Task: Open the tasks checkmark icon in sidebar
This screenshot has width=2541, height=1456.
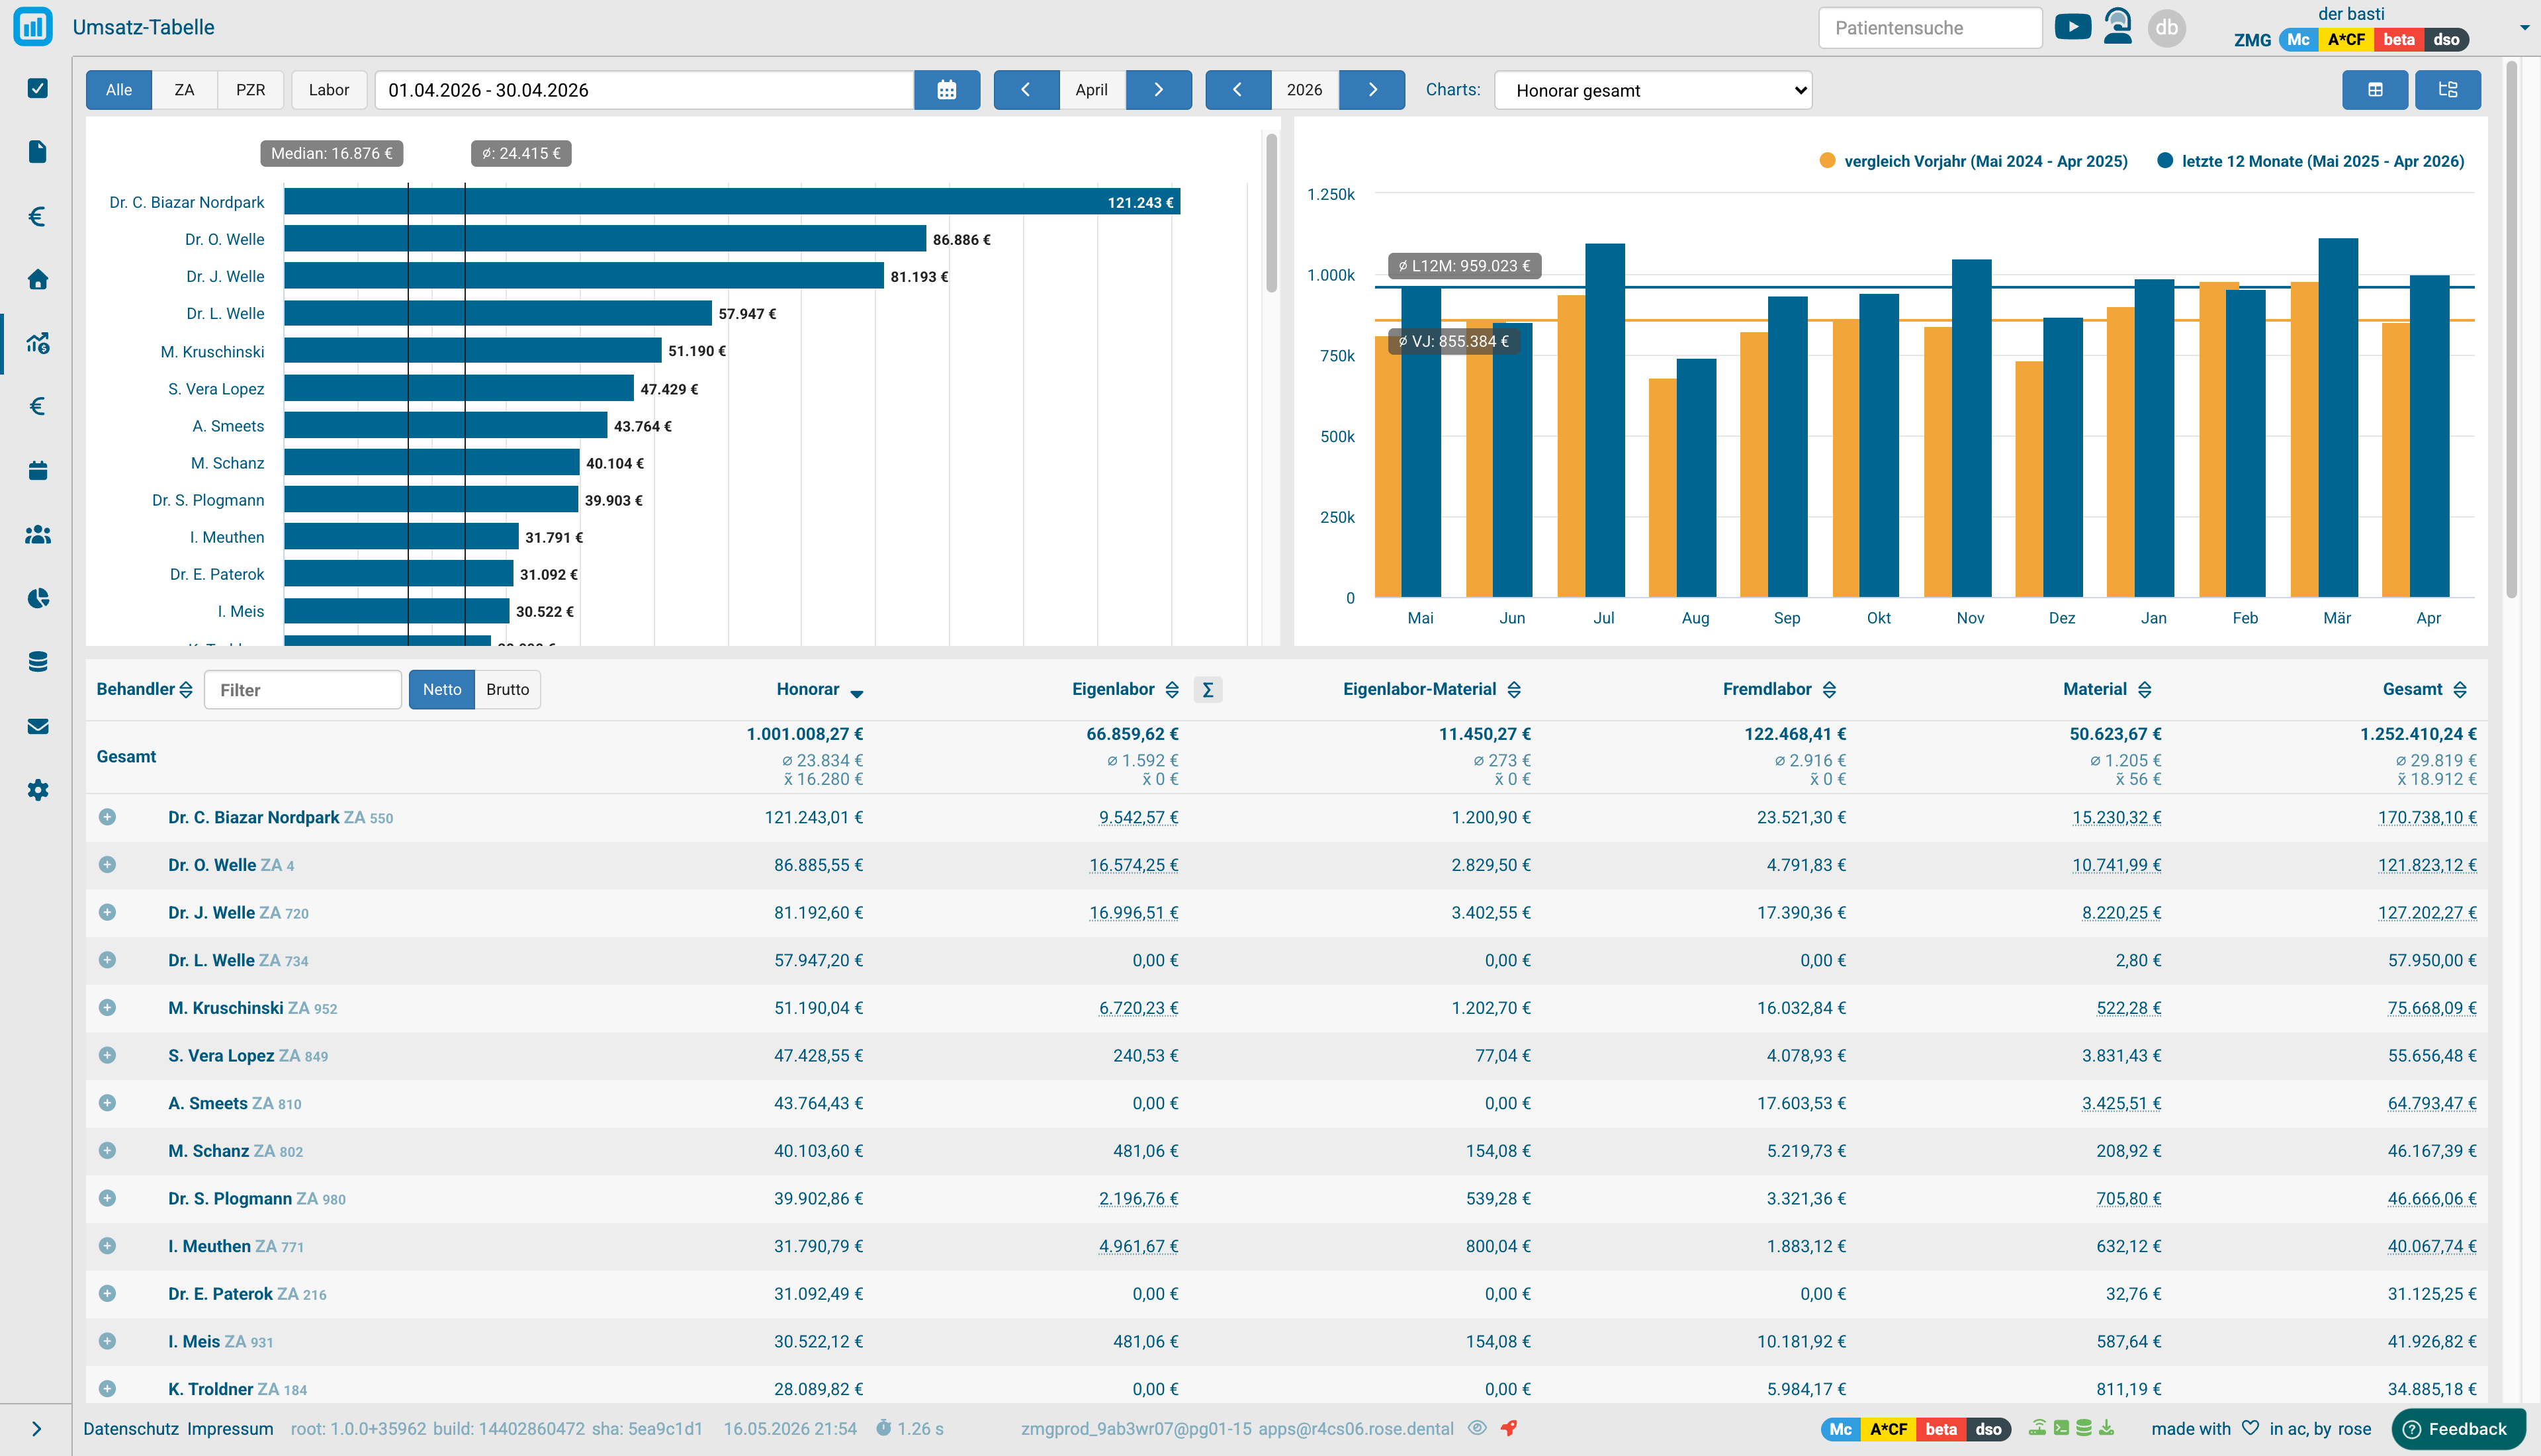Action: [38, 88]
